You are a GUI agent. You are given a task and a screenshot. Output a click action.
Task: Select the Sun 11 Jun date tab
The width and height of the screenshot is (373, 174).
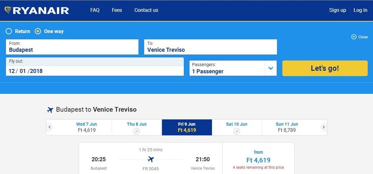tap(287, 127)
